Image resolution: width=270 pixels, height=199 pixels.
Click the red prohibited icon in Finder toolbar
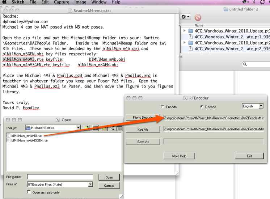coord(198,17)
